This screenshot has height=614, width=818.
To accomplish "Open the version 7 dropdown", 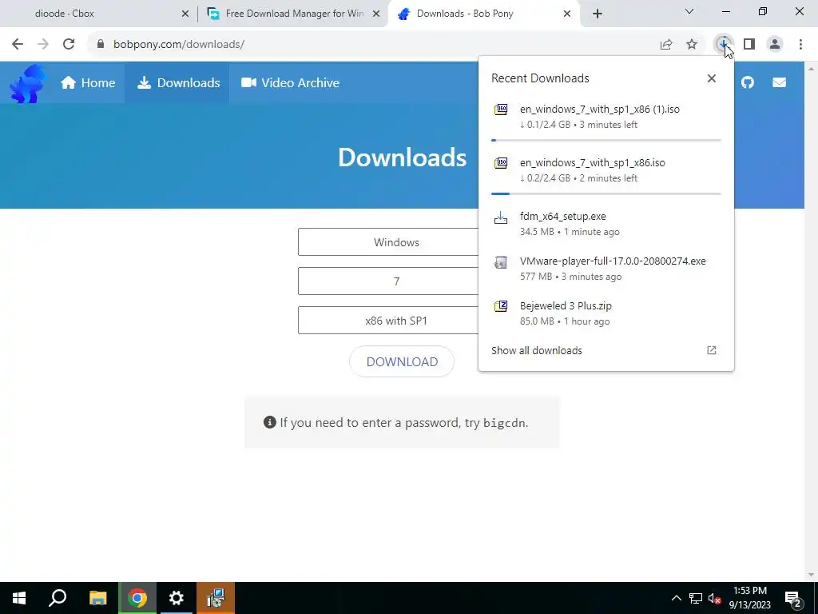I will click(x=396, y=281).
